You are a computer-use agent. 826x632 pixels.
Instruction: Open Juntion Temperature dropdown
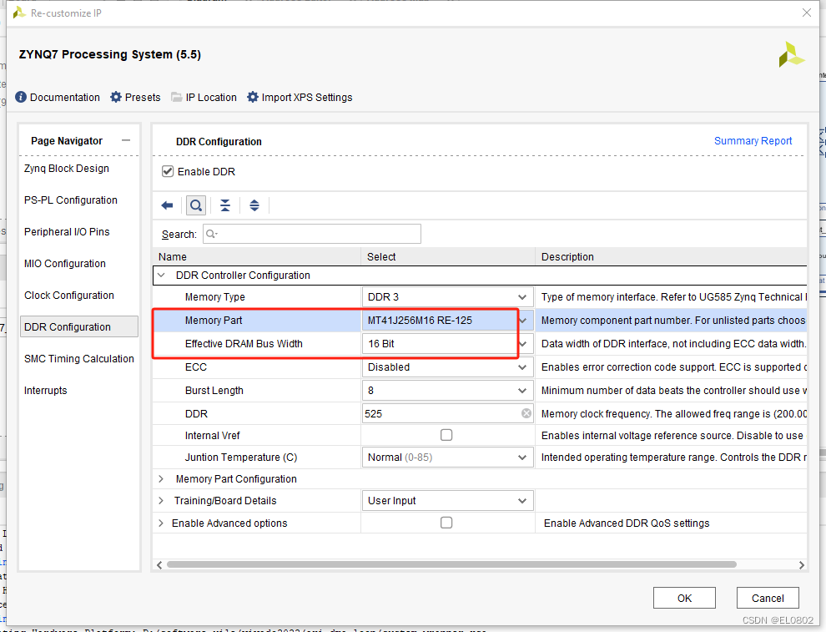447,457
